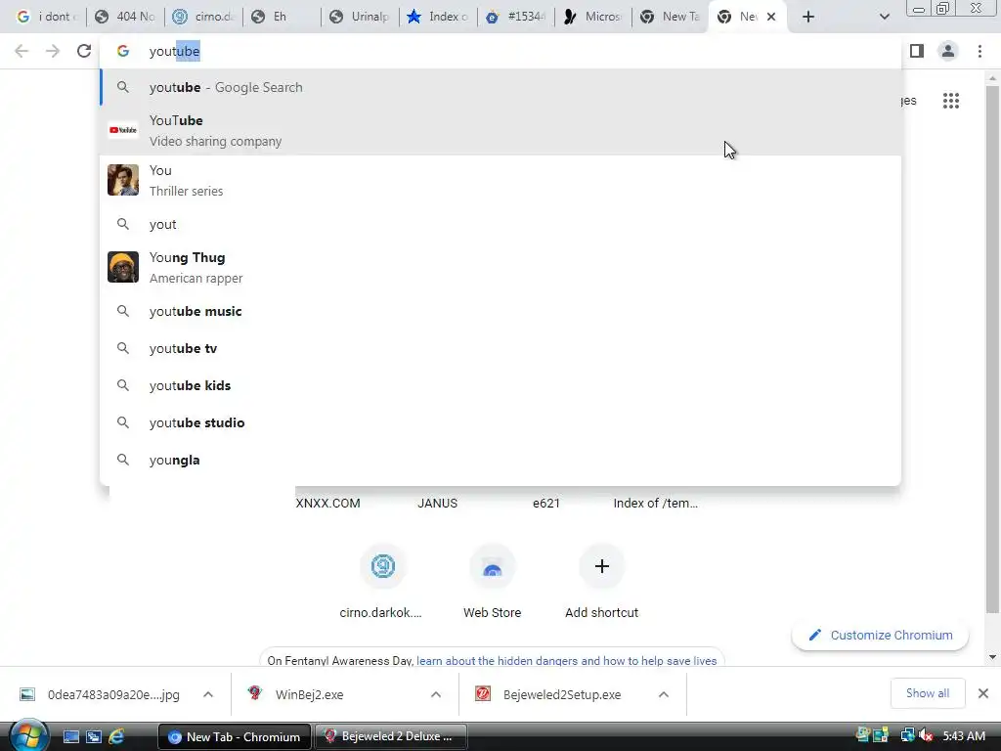Go back to previous page
This screenshot has height=751, width=1001.
[x=22, y=51]
